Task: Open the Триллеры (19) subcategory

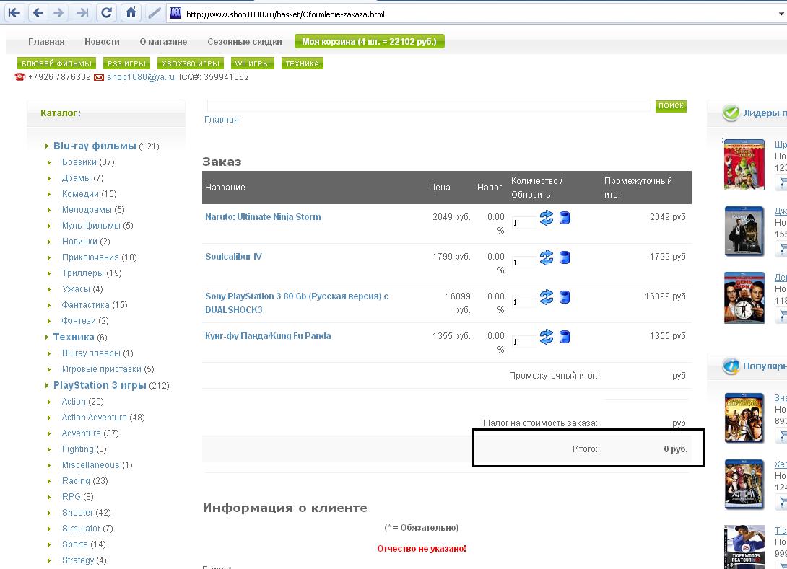Action: [92, 273]
